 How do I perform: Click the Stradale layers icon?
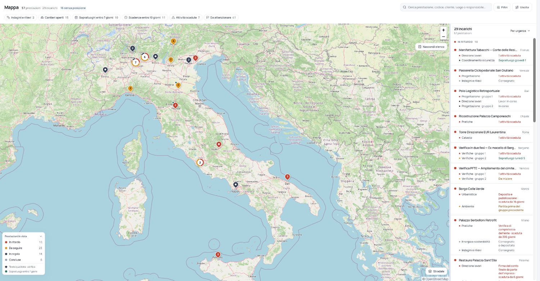(430, 271)
